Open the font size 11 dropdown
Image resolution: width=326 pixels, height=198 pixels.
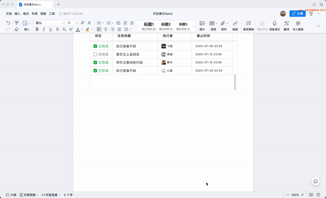click(x=72, y=23)
